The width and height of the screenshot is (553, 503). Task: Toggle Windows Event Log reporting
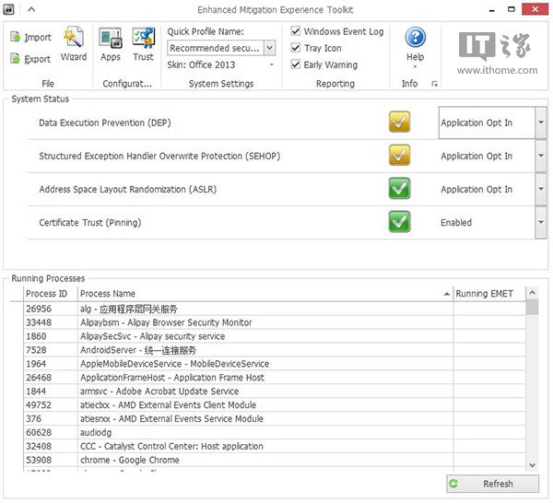pos(296,31)
